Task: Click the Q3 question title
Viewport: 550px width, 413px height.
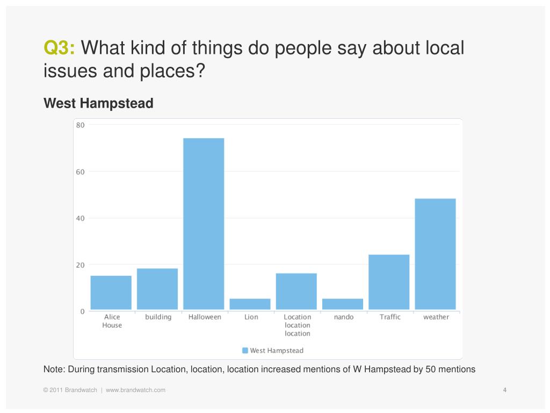Action: 254,59
